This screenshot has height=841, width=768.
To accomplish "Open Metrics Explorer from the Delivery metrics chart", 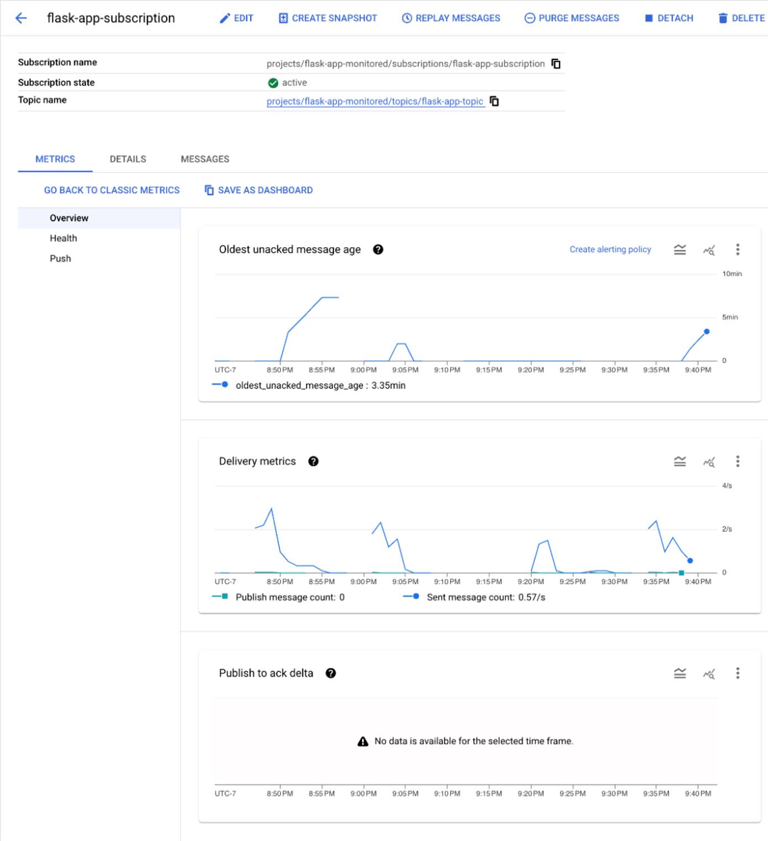I will (x=709, y=461).
